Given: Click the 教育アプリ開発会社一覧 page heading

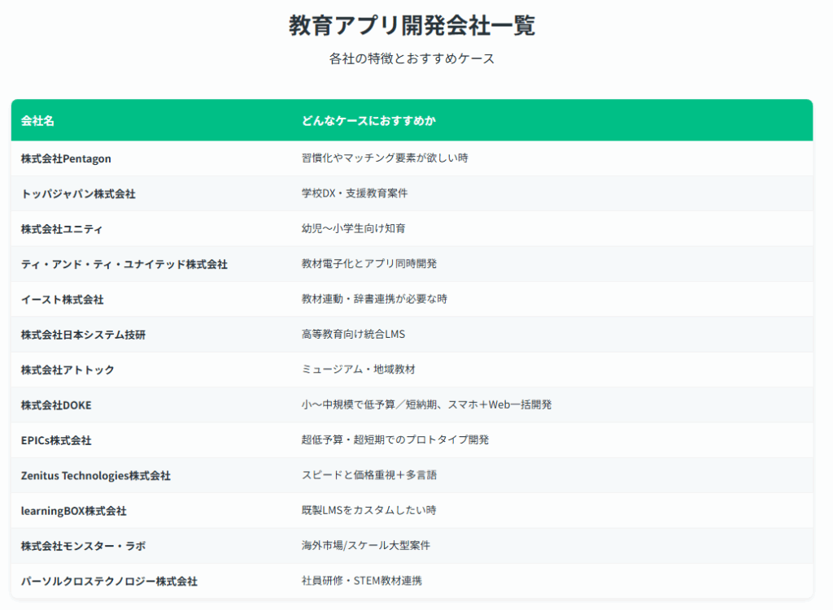Looking at the screenshot, I should point(412,25).
